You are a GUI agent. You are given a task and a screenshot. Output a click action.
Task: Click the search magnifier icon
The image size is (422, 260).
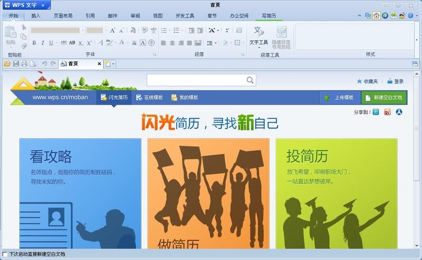point(250,80)
